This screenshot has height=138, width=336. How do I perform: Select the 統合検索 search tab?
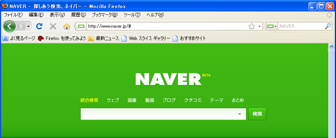89,100
